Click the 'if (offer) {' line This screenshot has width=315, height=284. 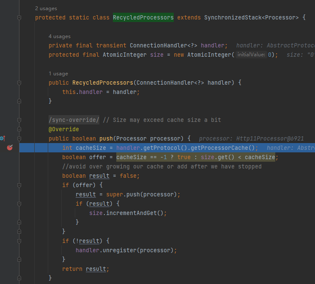click(82, 185)
